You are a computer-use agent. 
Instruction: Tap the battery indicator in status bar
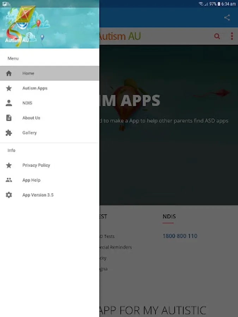tap(219, 4)
